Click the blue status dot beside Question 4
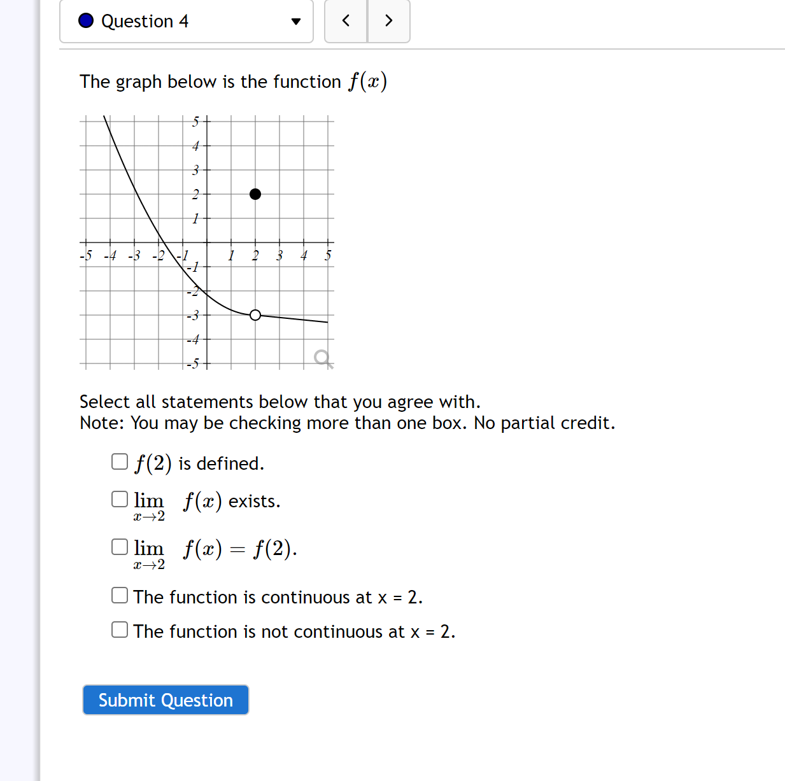The width and height of the screenshot is (785, 781). click(x=85, y=20)
